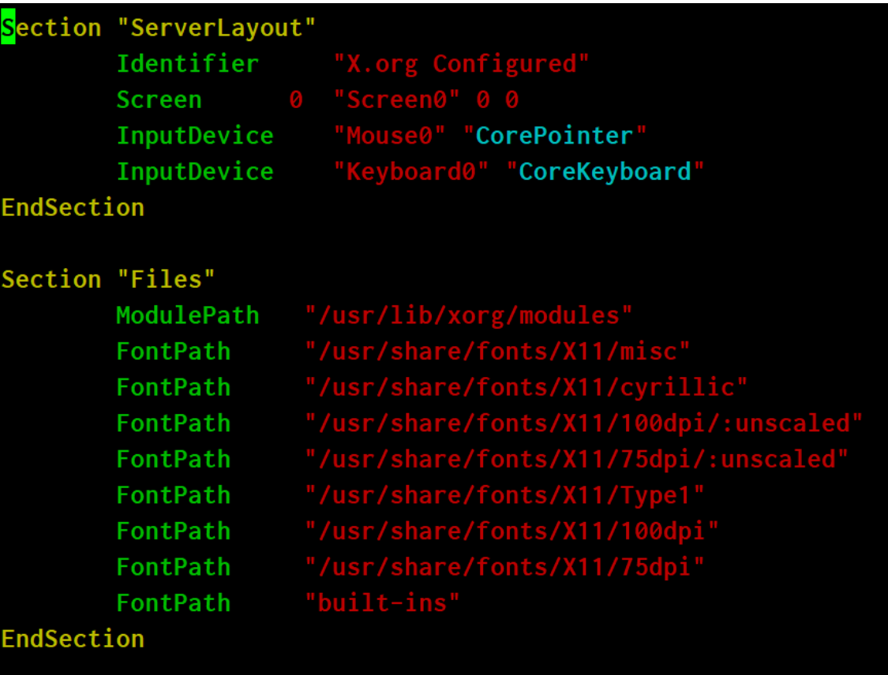888x675 pixels.
Task: Click the "built-ins" FontPath value
Action: (382, 602)
